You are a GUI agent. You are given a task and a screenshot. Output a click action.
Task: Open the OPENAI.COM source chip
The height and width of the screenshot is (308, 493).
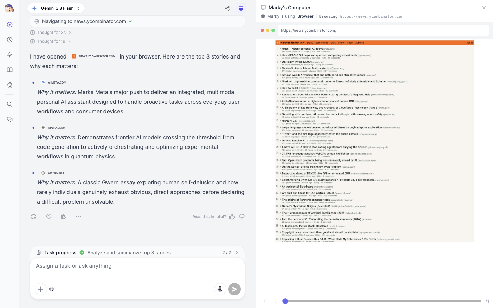(x=53, y=128)
